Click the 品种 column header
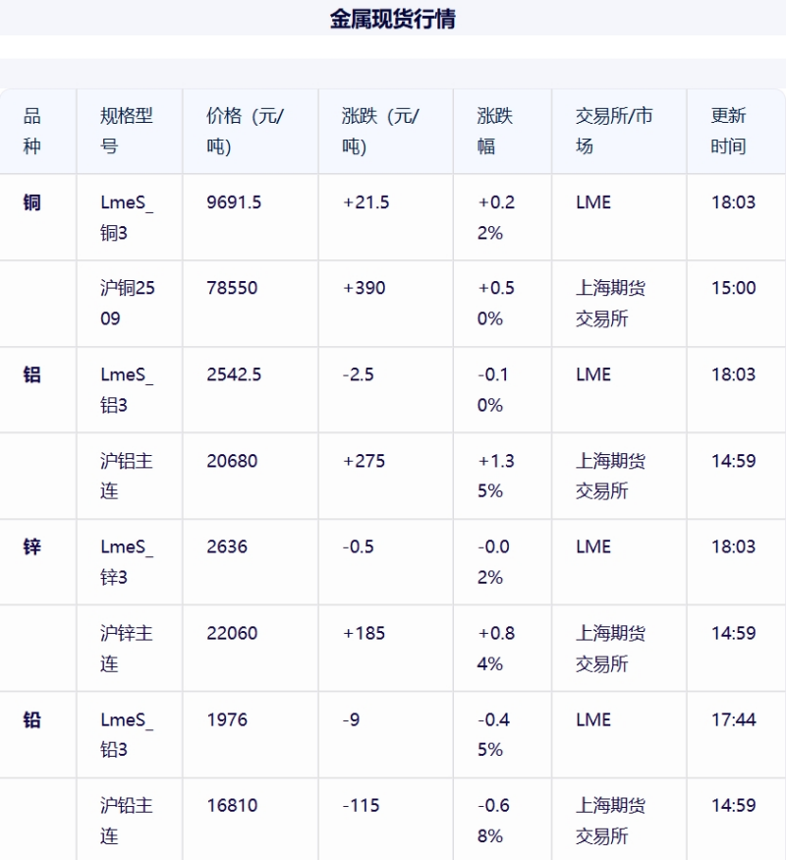This screenshot has width=786, height=860. [32, 131]
